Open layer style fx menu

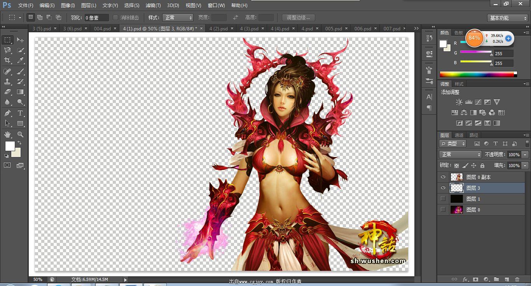coord(465,279)
